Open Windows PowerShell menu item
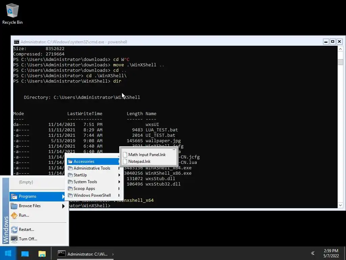 point(94,195)
